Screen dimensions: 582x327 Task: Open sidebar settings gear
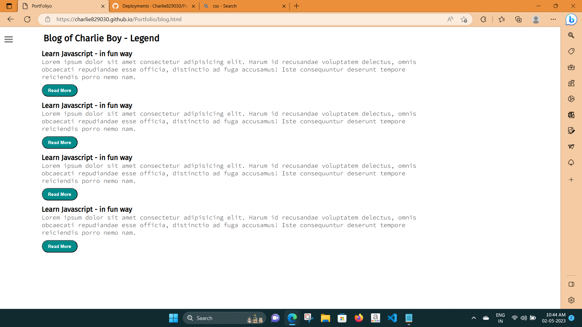coord(571,300)
